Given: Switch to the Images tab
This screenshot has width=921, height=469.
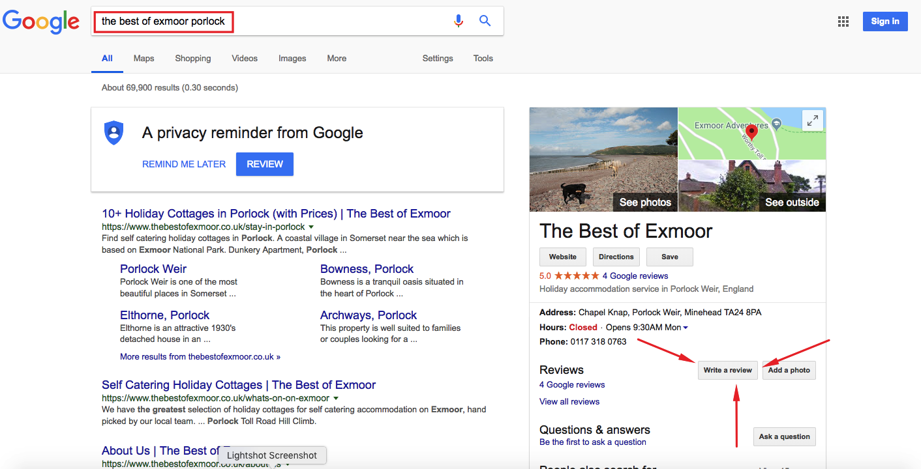Looking at the screenshot, I should [x=292, y=58].
